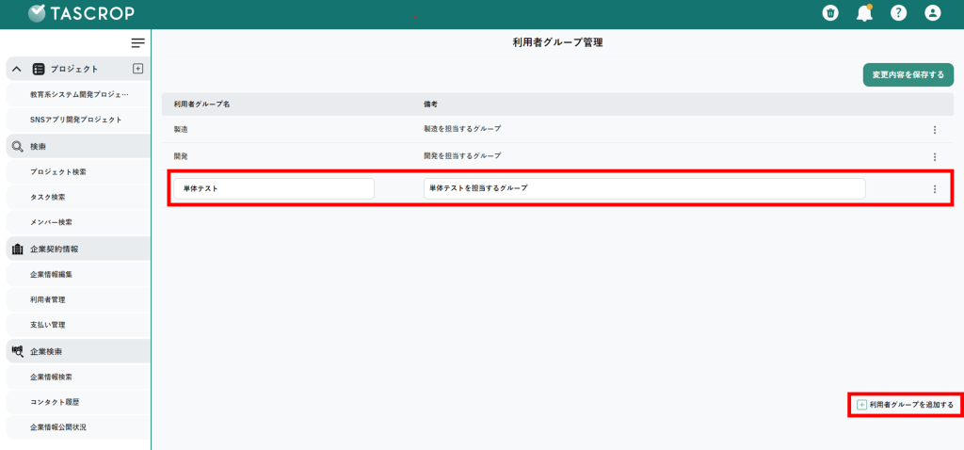This screenshot has height=450, width=964.
Task: Open the notifications bell
Action: coord(864,13)
